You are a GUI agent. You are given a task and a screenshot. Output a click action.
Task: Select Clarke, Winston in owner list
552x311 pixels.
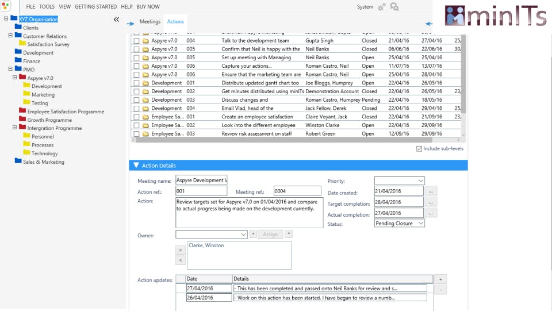click(206, 245)
